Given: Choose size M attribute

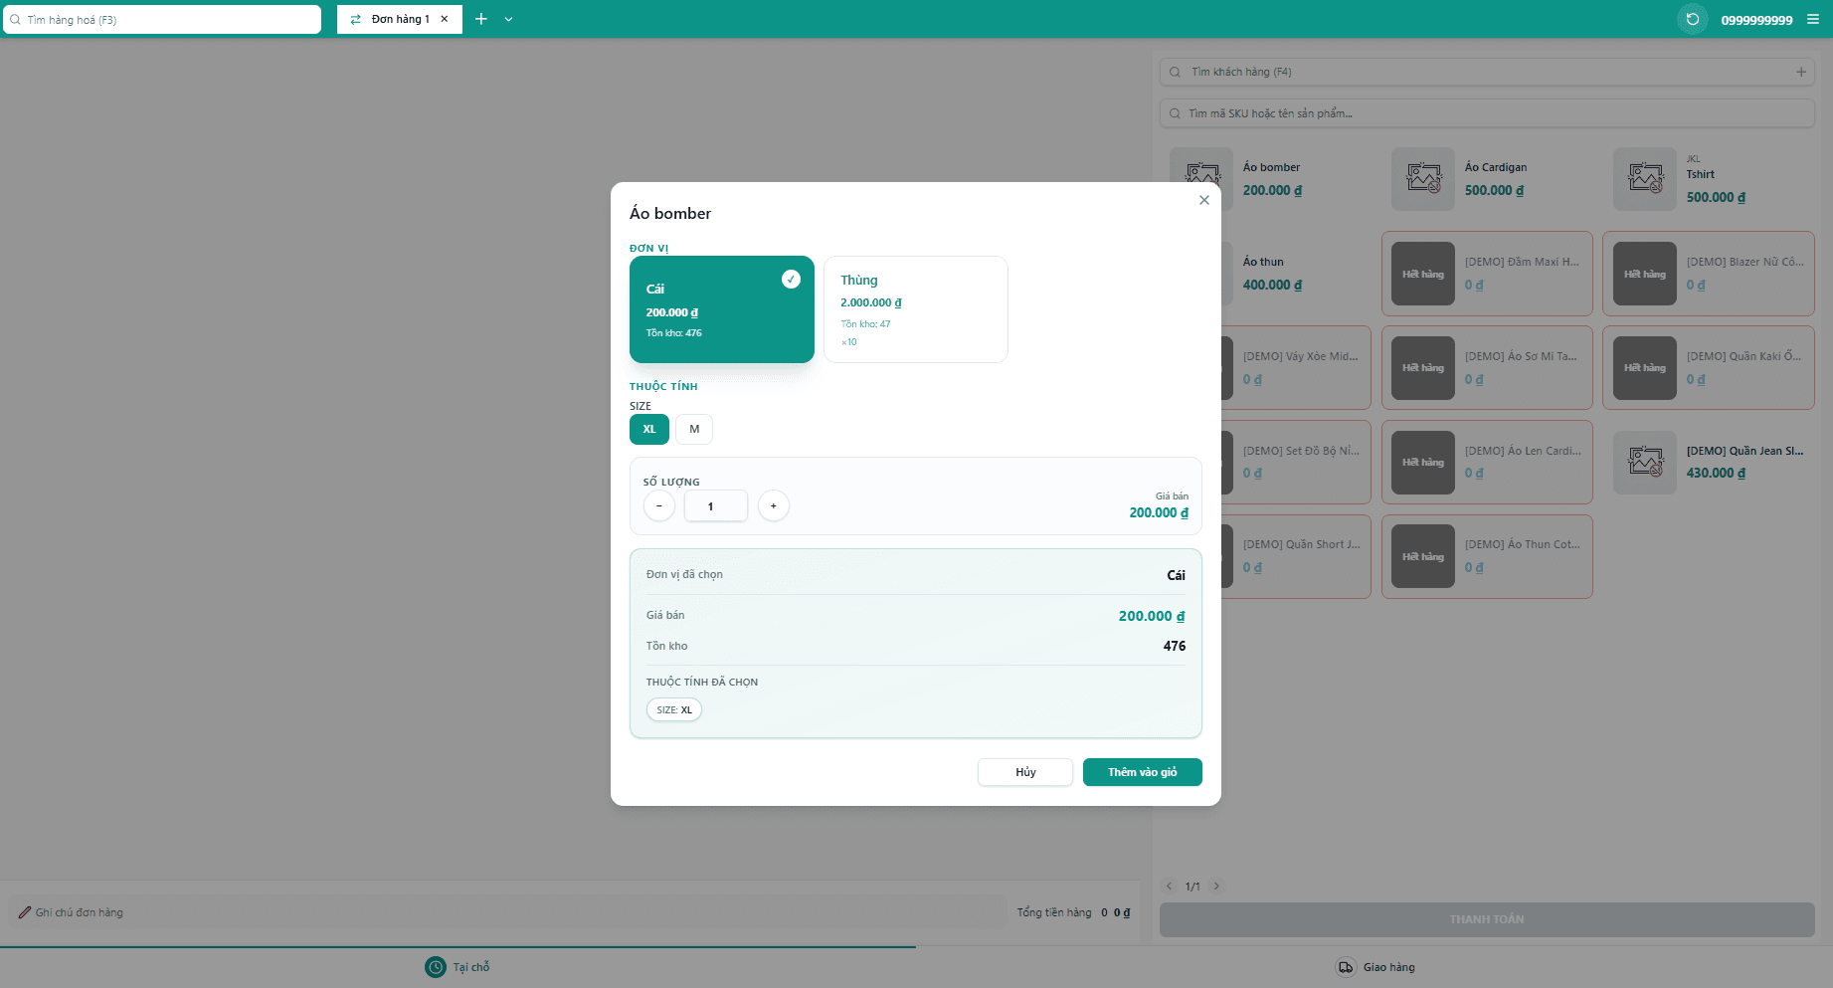Looking at the screenshot, I should (x=694, y=429).
